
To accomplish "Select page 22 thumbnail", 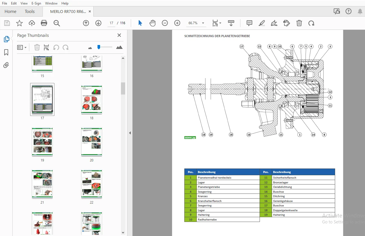I will [92, 184].
